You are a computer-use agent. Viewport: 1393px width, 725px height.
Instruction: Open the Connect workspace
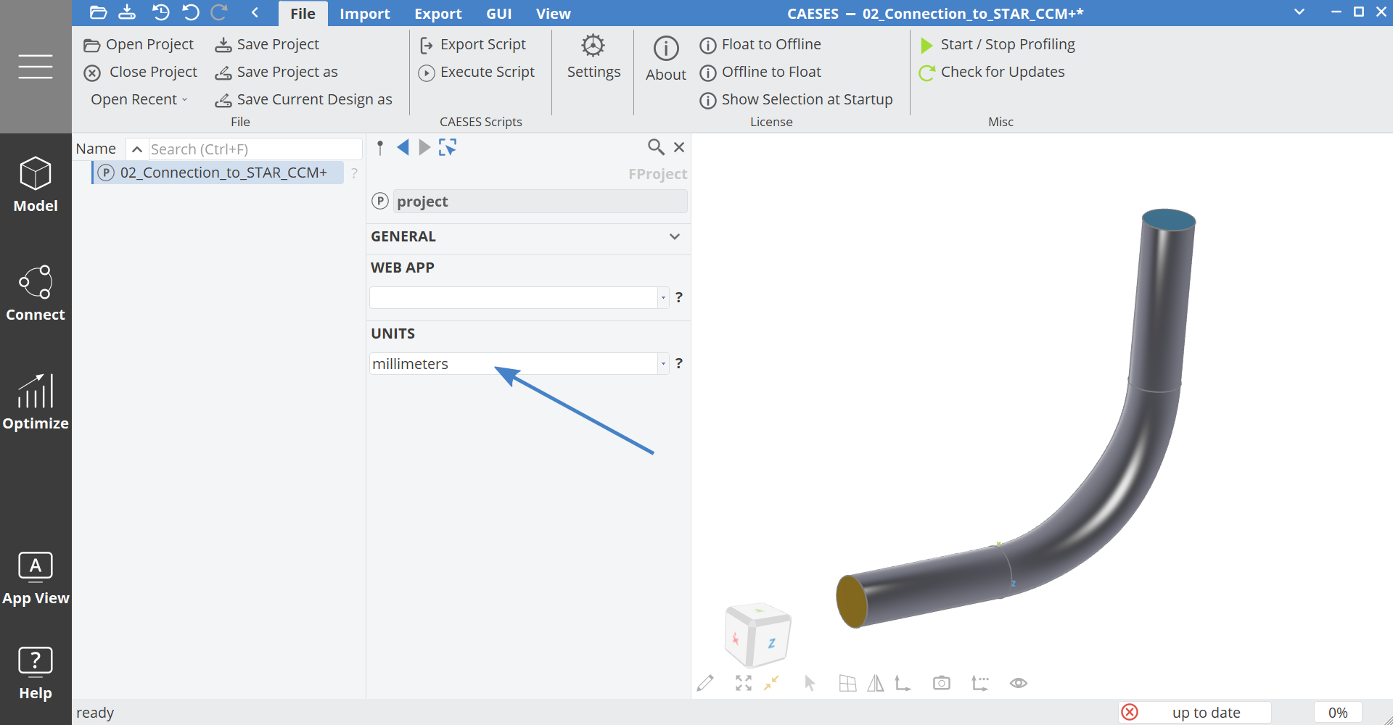click(x=36, y=294)
